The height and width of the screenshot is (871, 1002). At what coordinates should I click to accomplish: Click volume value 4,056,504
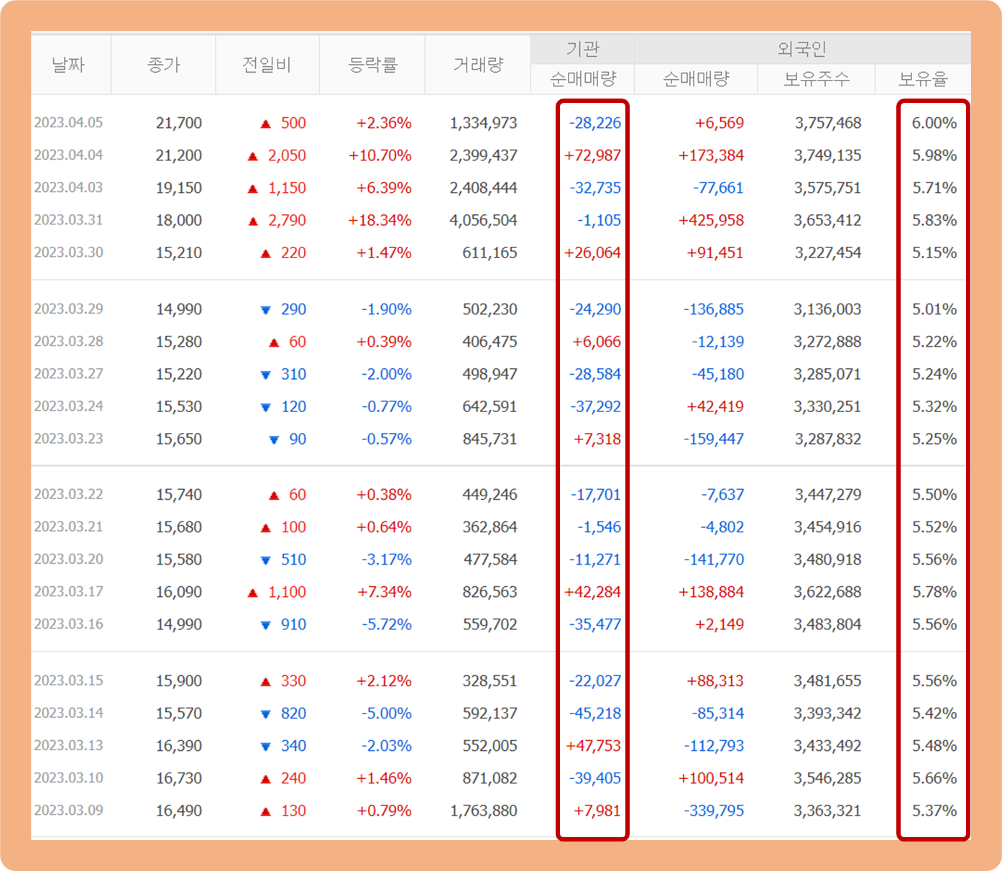[x=483, y=220]
